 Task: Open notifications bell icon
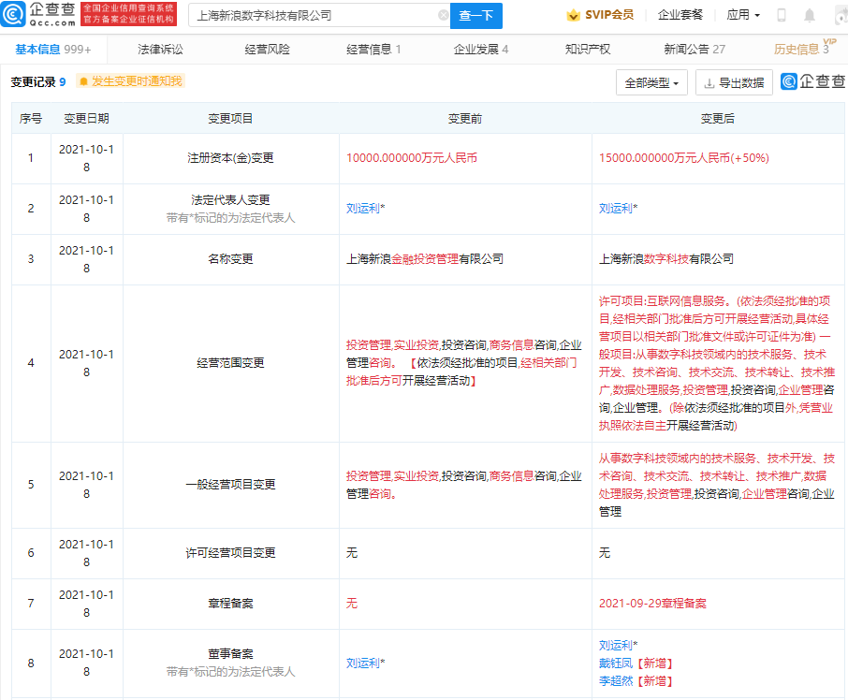pos(810,16)
